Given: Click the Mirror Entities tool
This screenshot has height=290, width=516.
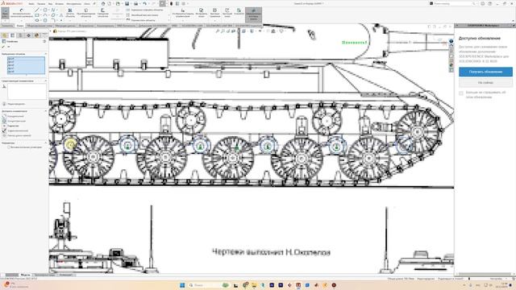Looking at the screenshot, I should click(x=144, y=10).
